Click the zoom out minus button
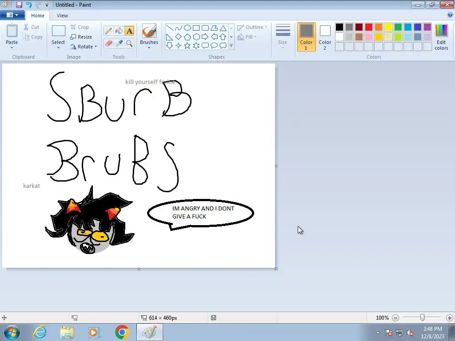455x341 pixels. click(x=395, y=318)
